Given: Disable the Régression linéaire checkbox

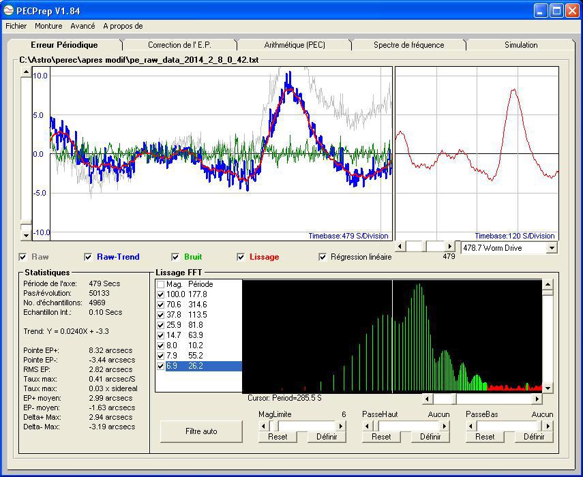Looking at the screenshot, I should 323,257.
